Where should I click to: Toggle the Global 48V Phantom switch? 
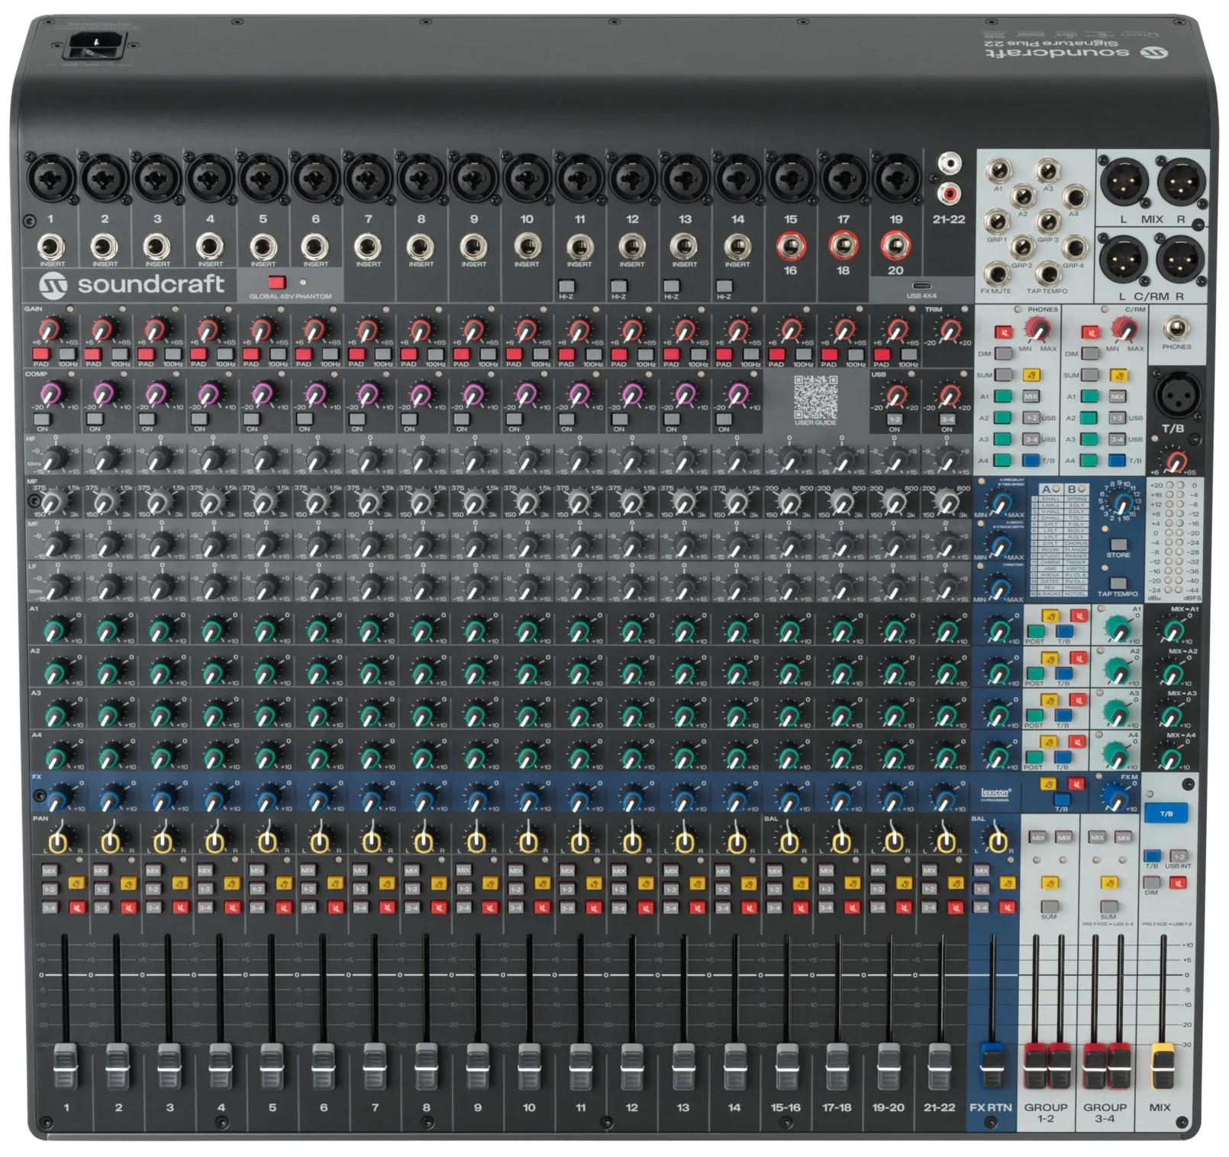[276, 283]
